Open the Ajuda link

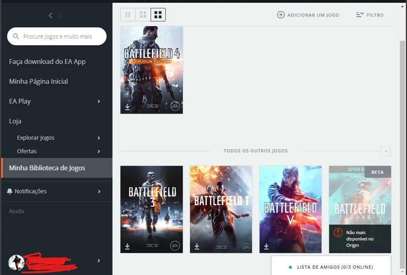click(x=16, y=211)
